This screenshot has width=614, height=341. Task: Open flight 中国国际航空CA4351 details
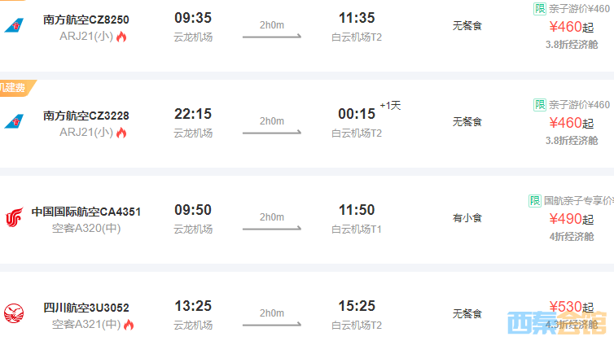(x=86, y=212)
